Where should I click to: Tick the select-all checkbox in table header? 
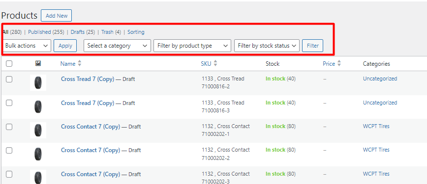(9, 64)
